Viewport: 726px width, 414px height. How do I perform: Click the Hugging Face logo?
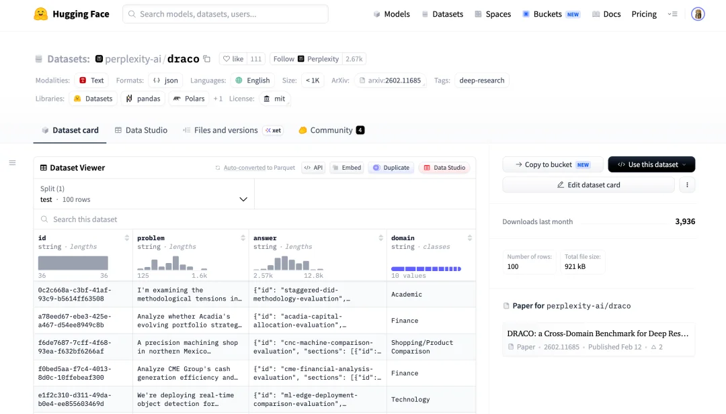72,14
